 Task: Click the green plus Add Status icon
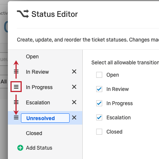20,148
